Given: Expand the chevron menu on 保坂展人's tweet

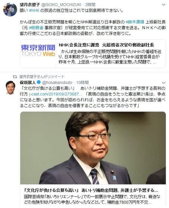Looking at the screenshot, I should (x=164, y=83).
